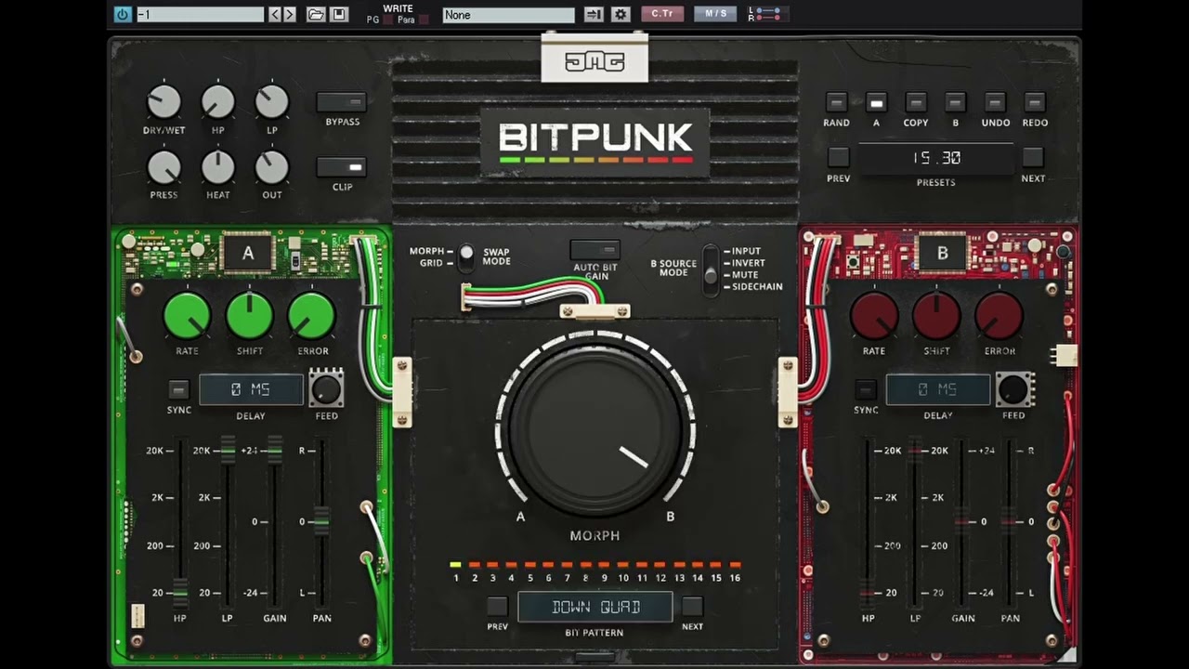Click bit step 1 indicator

tap(455, 565)
